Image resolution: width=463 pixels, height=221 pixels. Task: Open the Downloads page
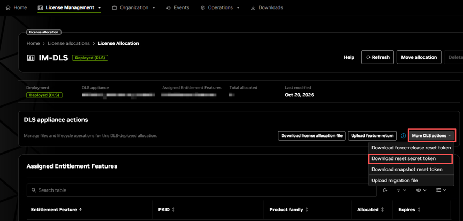point(267,7)
